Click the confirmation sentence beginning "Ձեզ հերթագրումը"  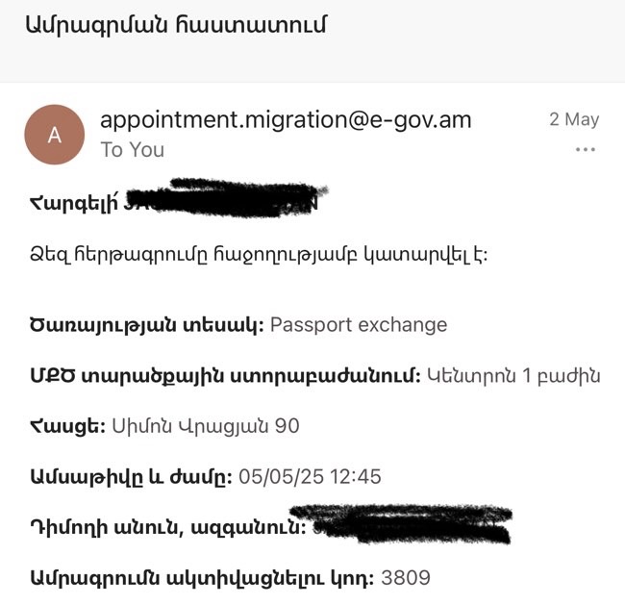[x=260, y=255]
